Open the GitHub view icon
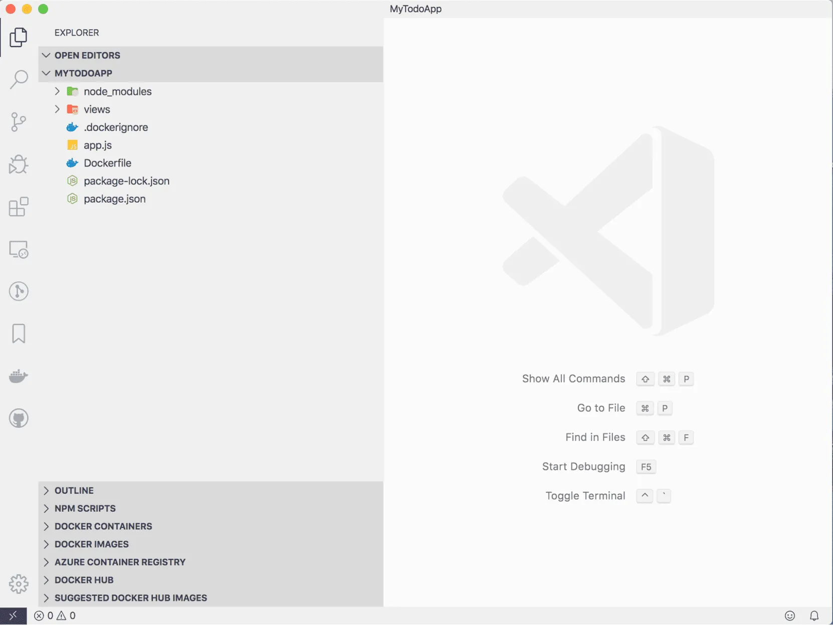The image size is (833, 625). [19, 419]
